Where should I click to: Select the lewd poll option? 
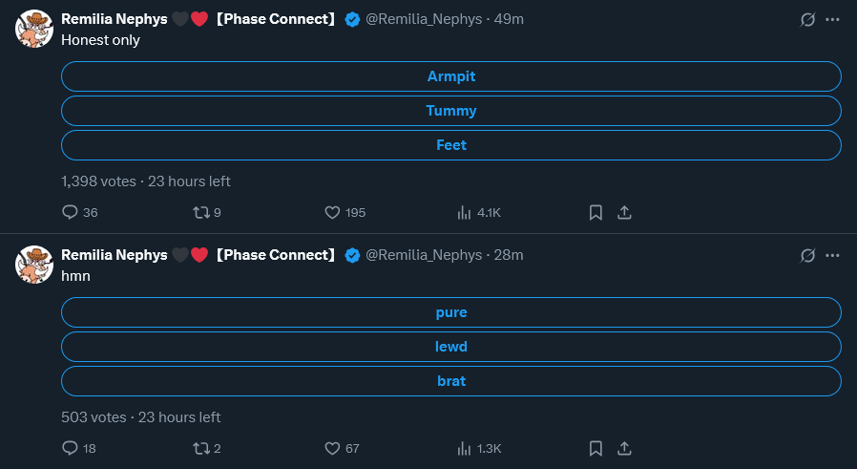pyautogui.click(x=450, y=347)
